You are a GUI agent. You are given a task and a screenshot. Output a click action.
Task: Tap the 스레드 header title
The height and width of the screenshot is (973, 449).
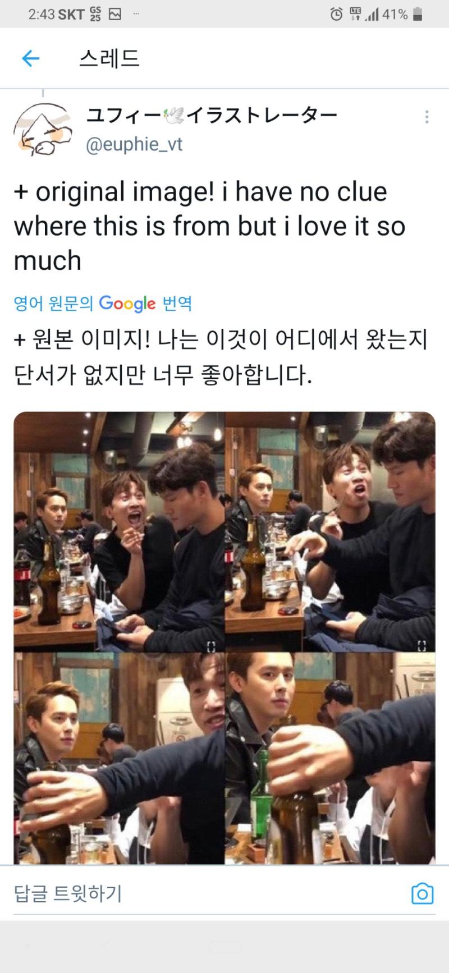[x=109, y=58]
